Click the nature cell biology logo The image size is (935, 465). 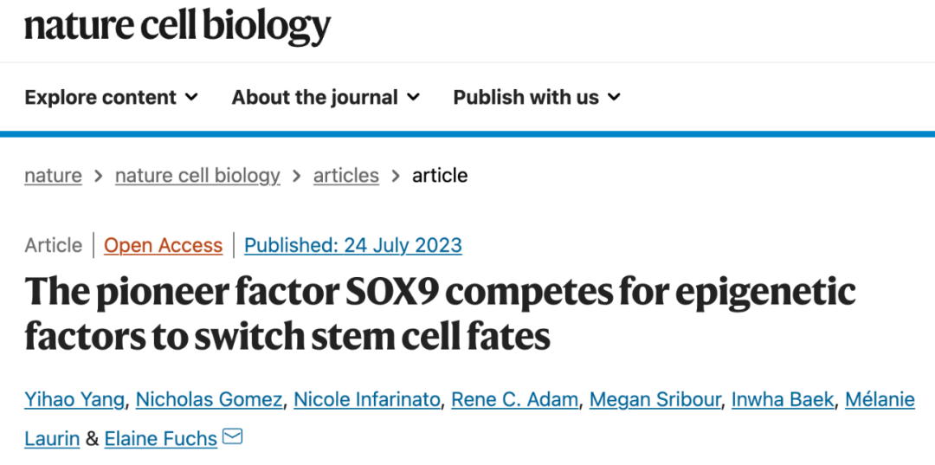coord(177,26)
